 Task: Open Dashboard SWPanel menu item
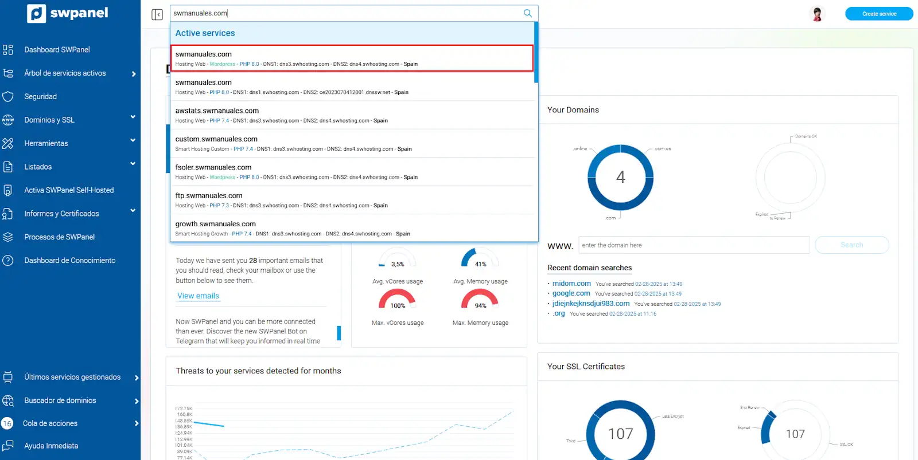pos(57,50)
